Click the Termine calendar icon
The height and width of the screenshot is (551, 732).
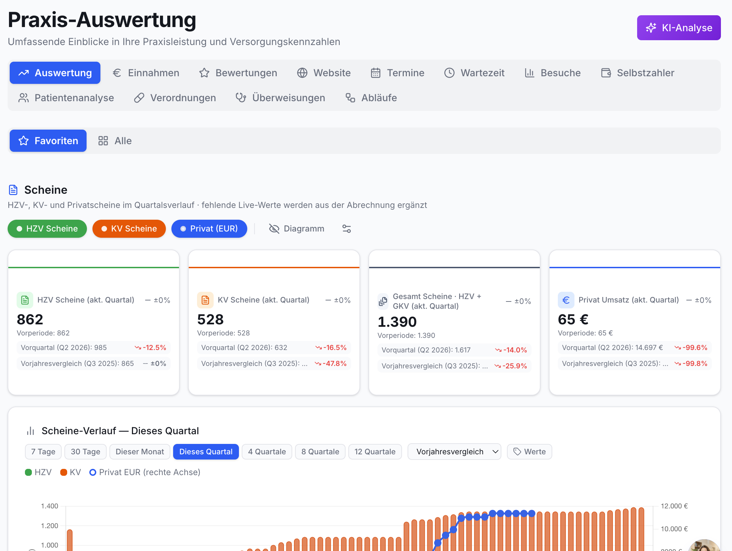point(376,73)
